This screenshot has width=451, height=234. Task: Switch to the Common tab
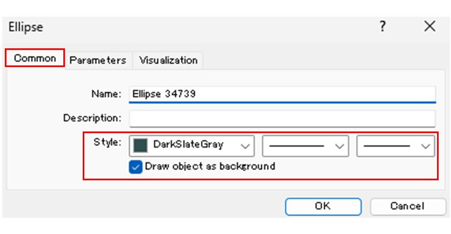pyautogui.click(x=35, y=58)
